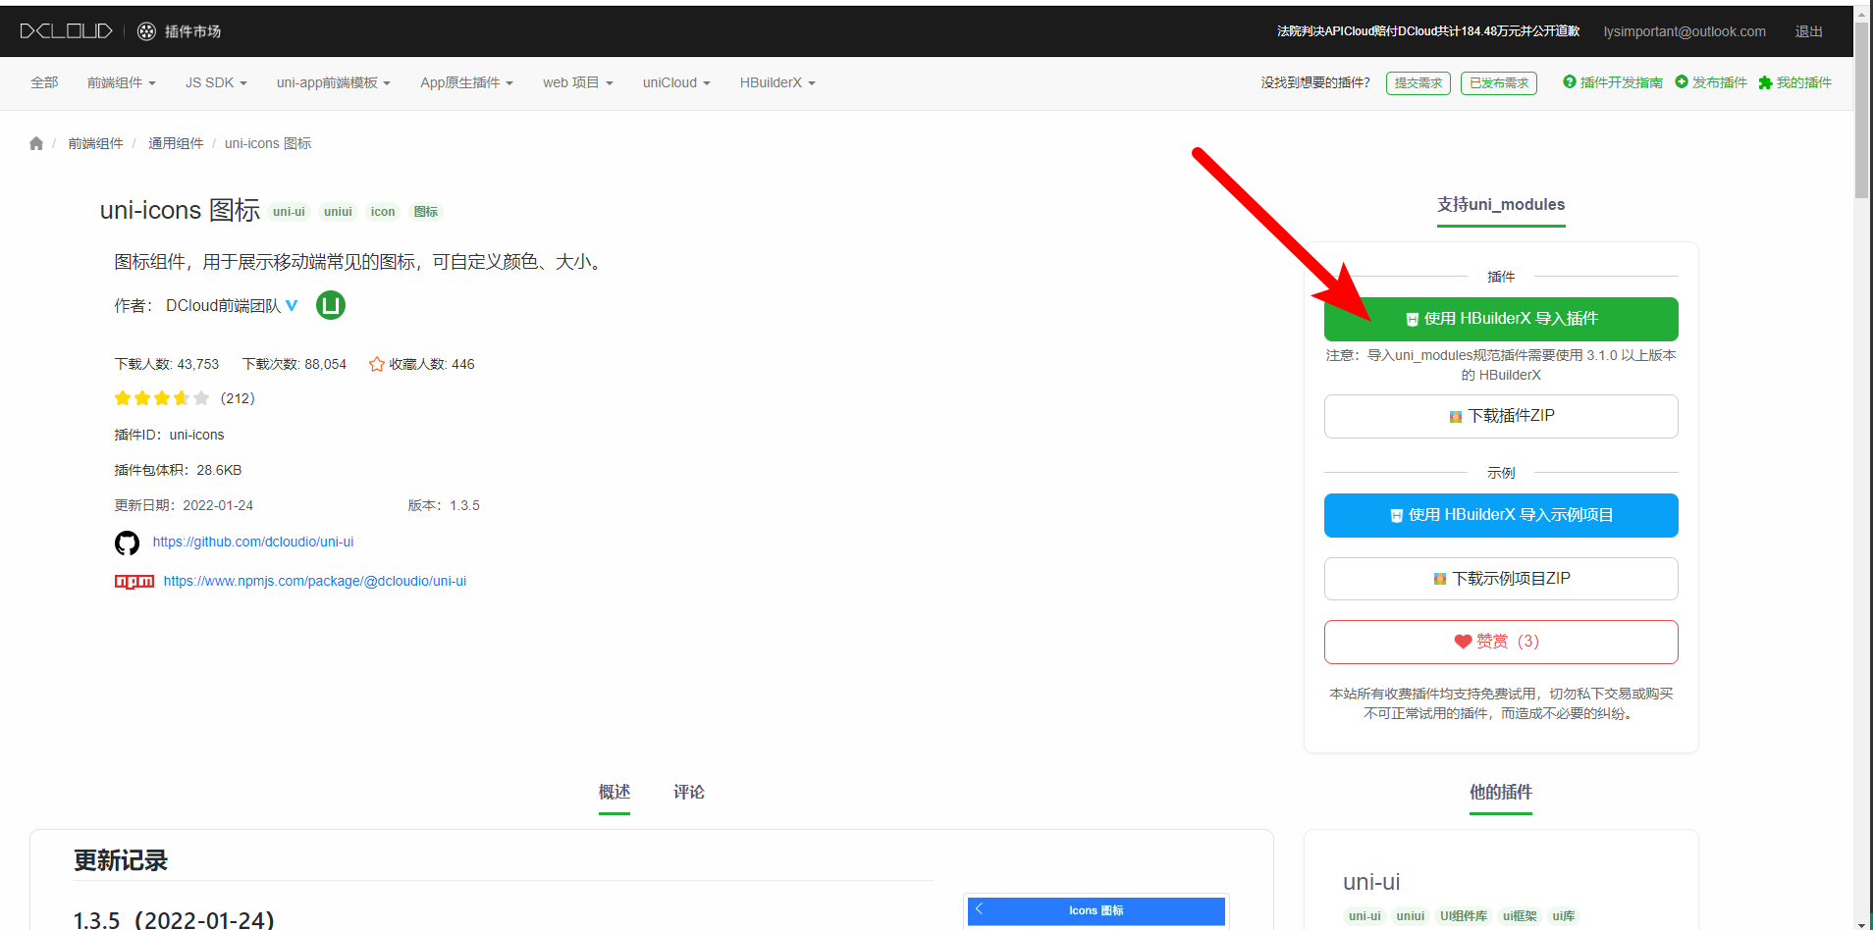Image resolution: width=1873 pixels, height=930 pixels.
Task: Click the ui库 tag in uni-ui card
Action: coord(1564,916)
